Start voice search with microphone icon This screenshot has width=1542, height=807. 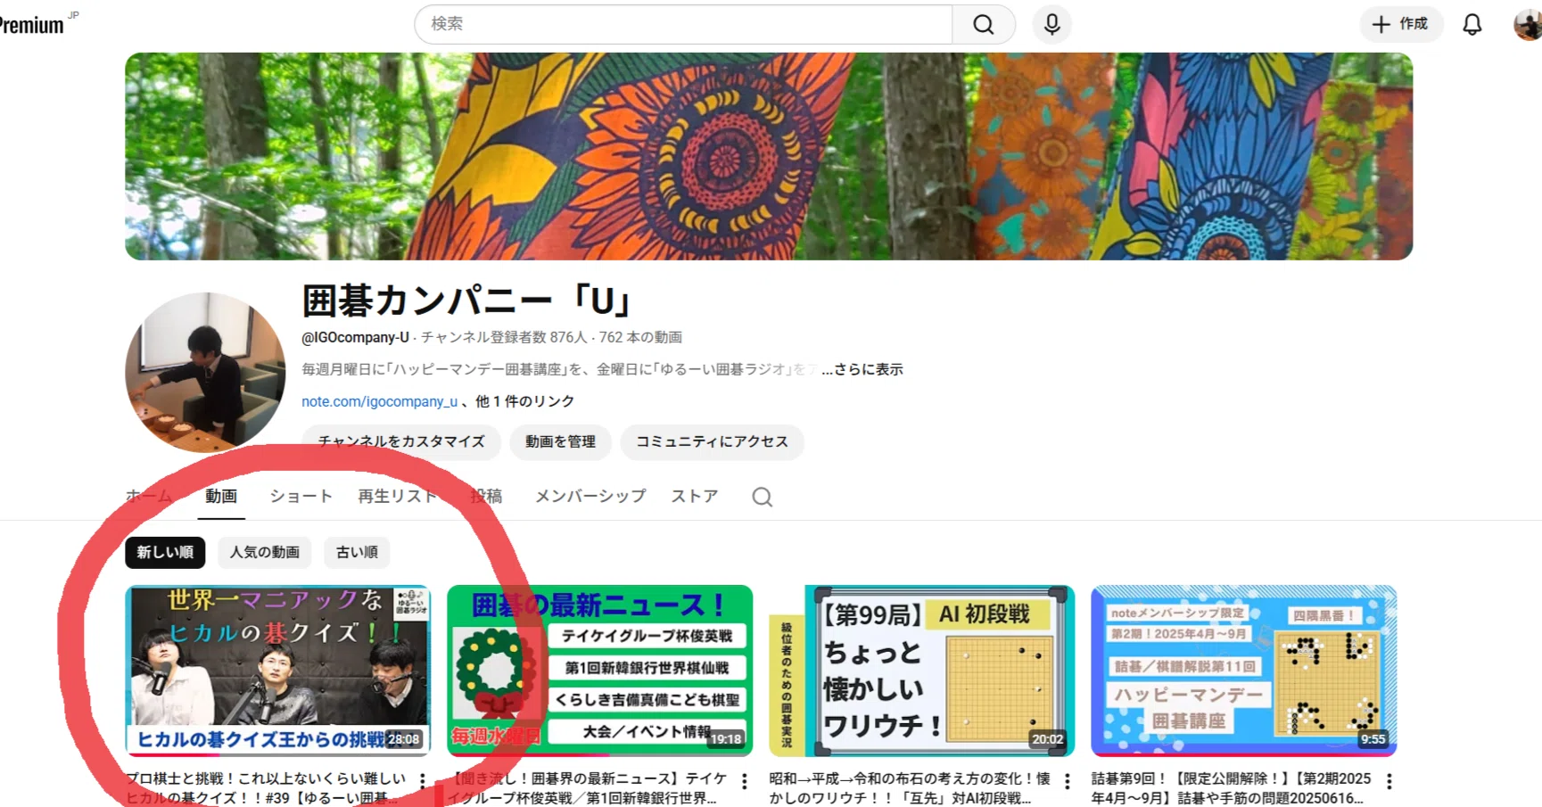[x=1052, y=24]
